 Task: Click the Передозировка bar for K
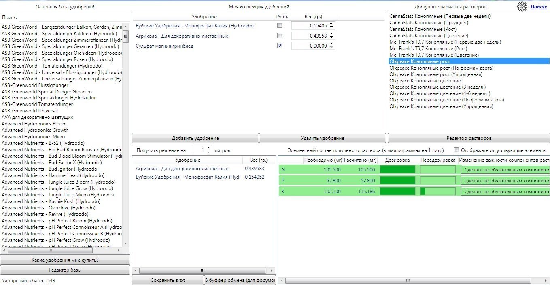pos(438,192)
